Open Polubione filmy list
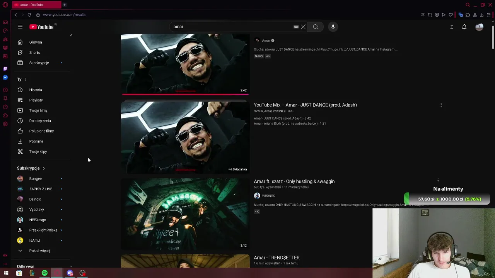495x278 pixels. (x=42, y=131)
